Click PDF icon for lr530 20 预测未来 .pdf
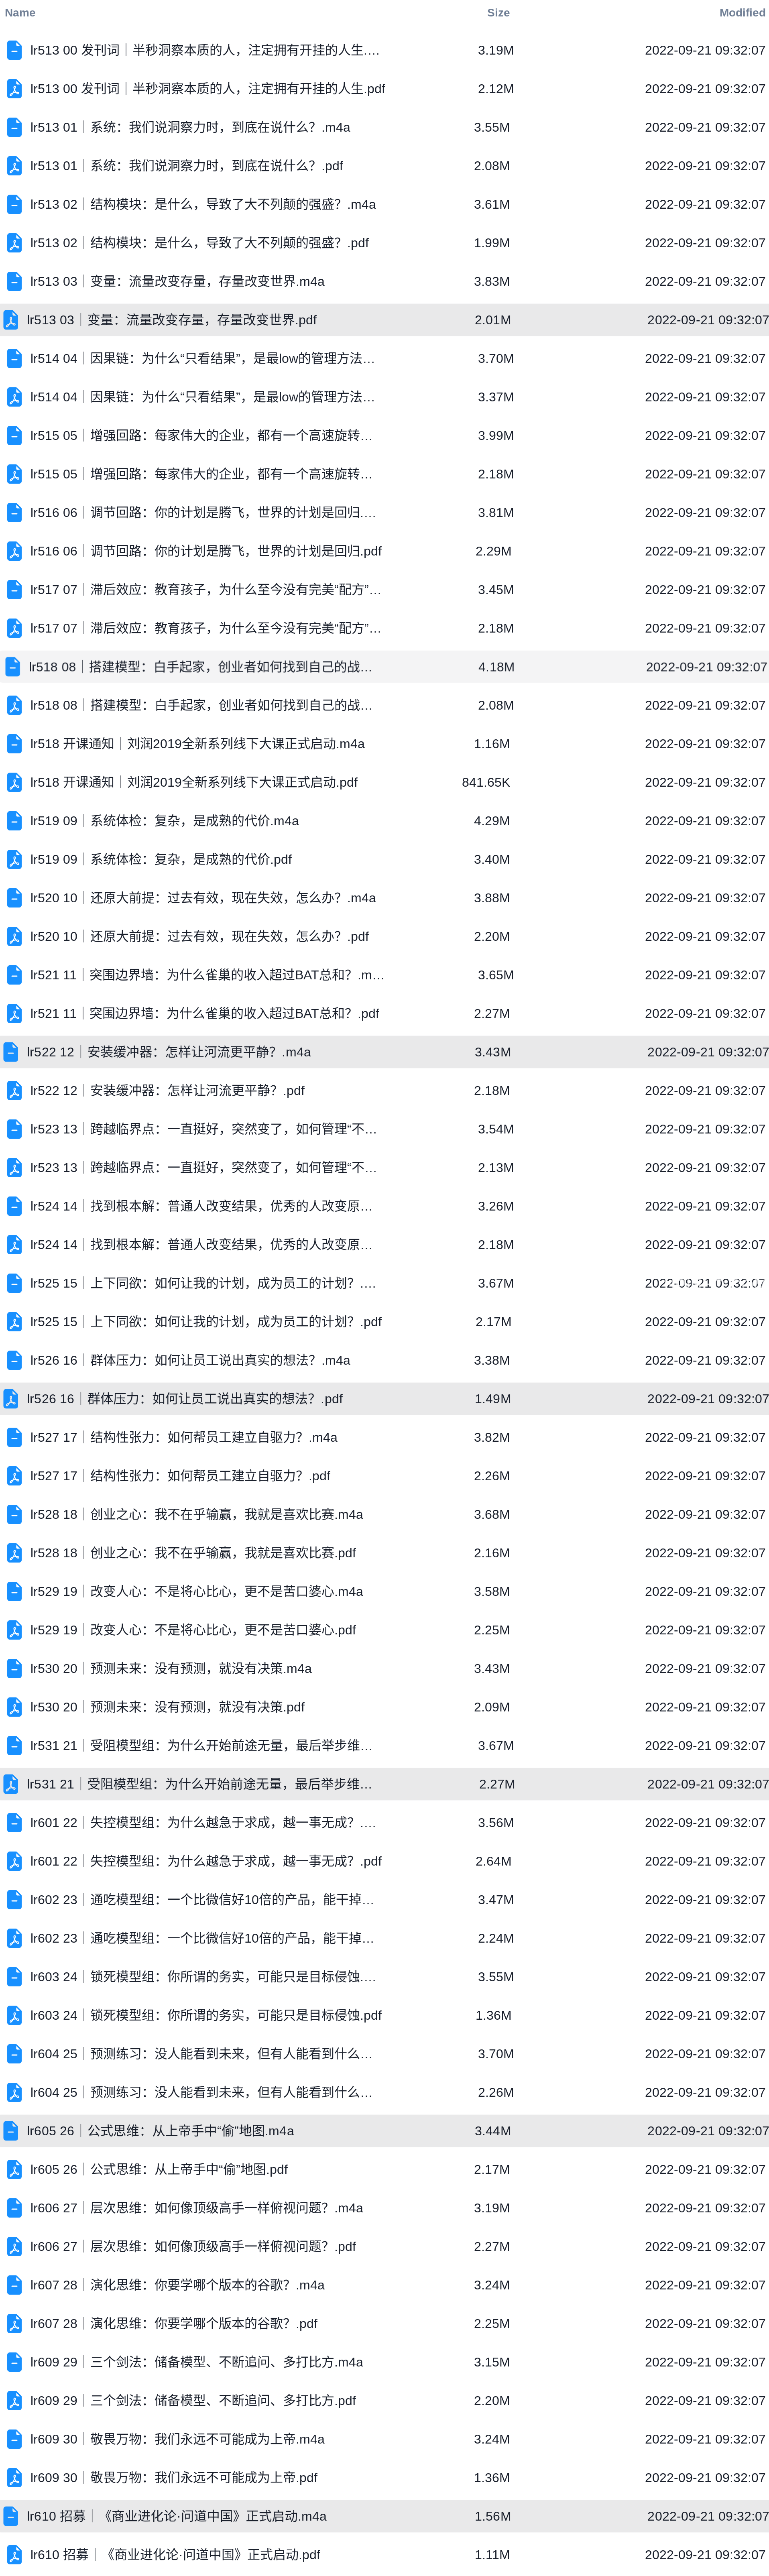 (x=14, y=1707)
